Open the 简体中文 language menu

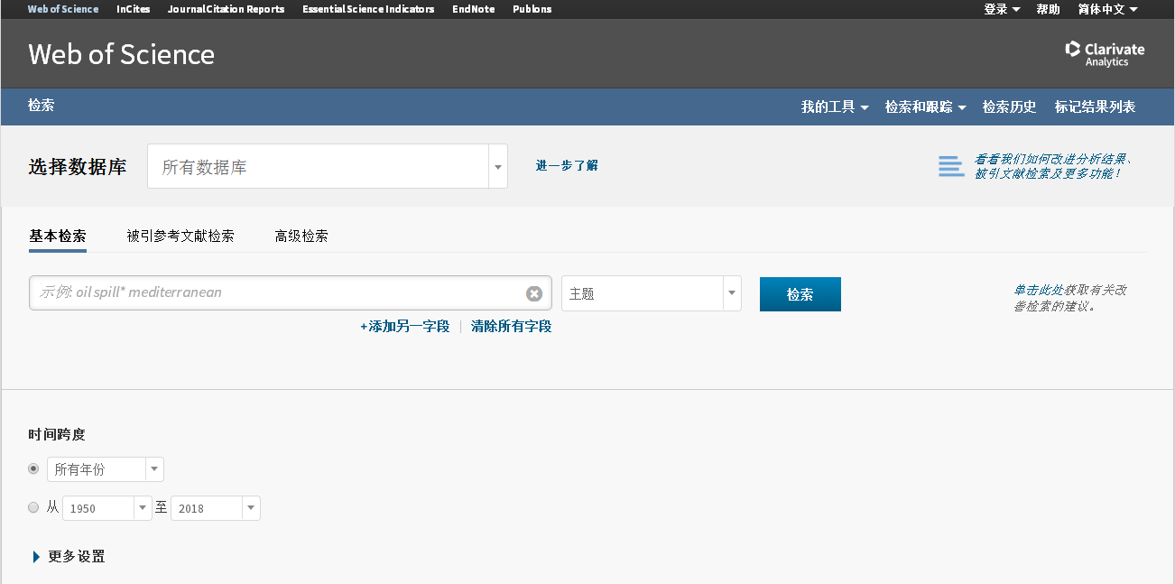(x=1107, y=9)
